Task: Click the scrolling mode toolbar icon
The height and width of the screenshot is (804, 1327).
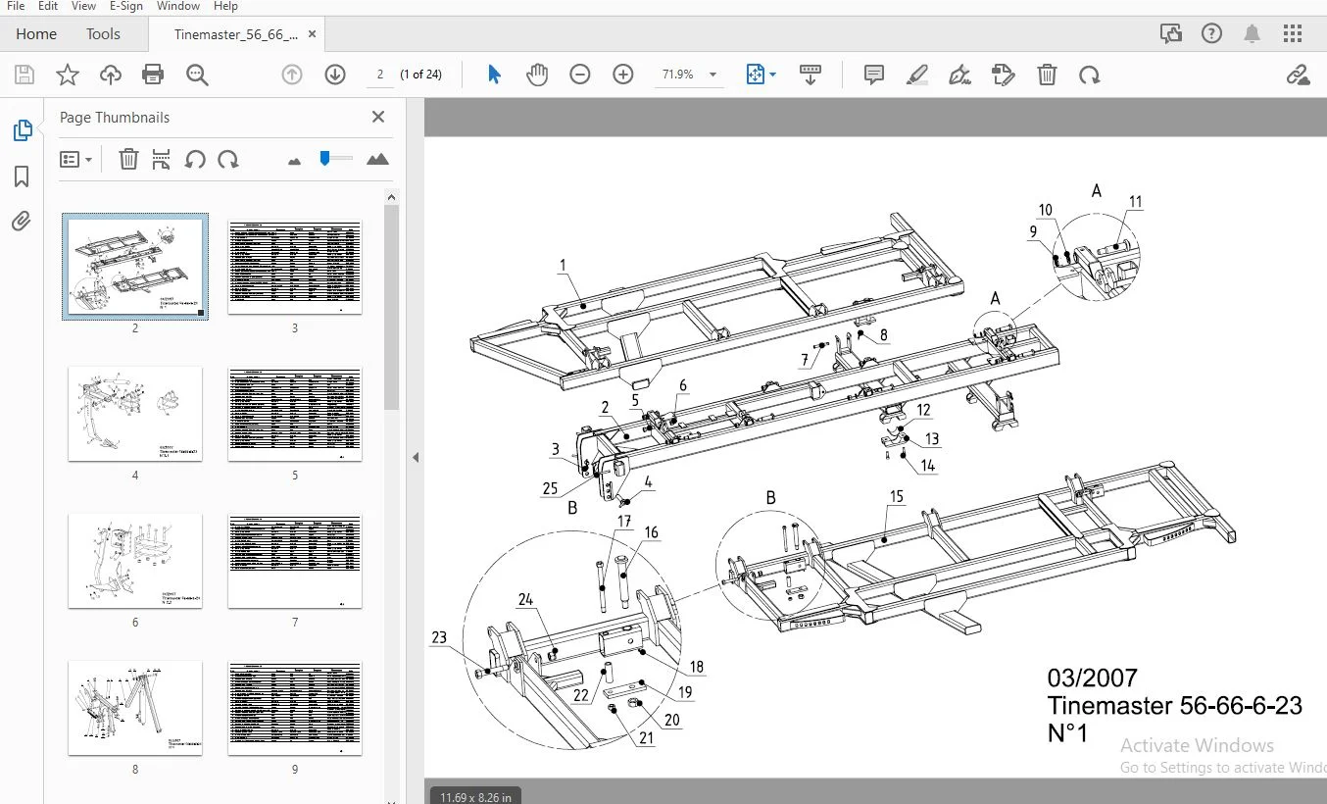Action: coord(811,75)
